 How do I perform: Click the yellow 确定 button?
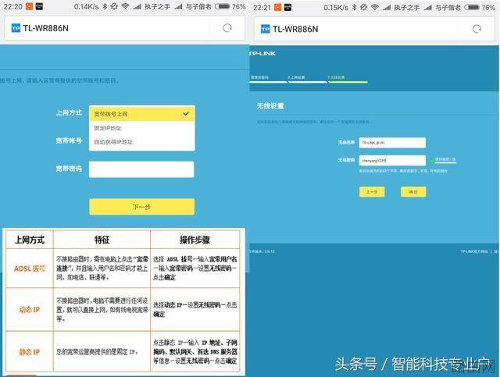click(x=413, y=192)
